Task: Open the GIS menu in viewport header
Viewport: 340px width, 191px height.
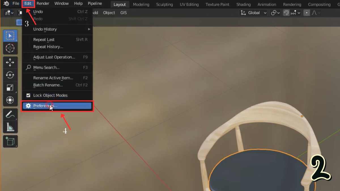Action: 124,13
